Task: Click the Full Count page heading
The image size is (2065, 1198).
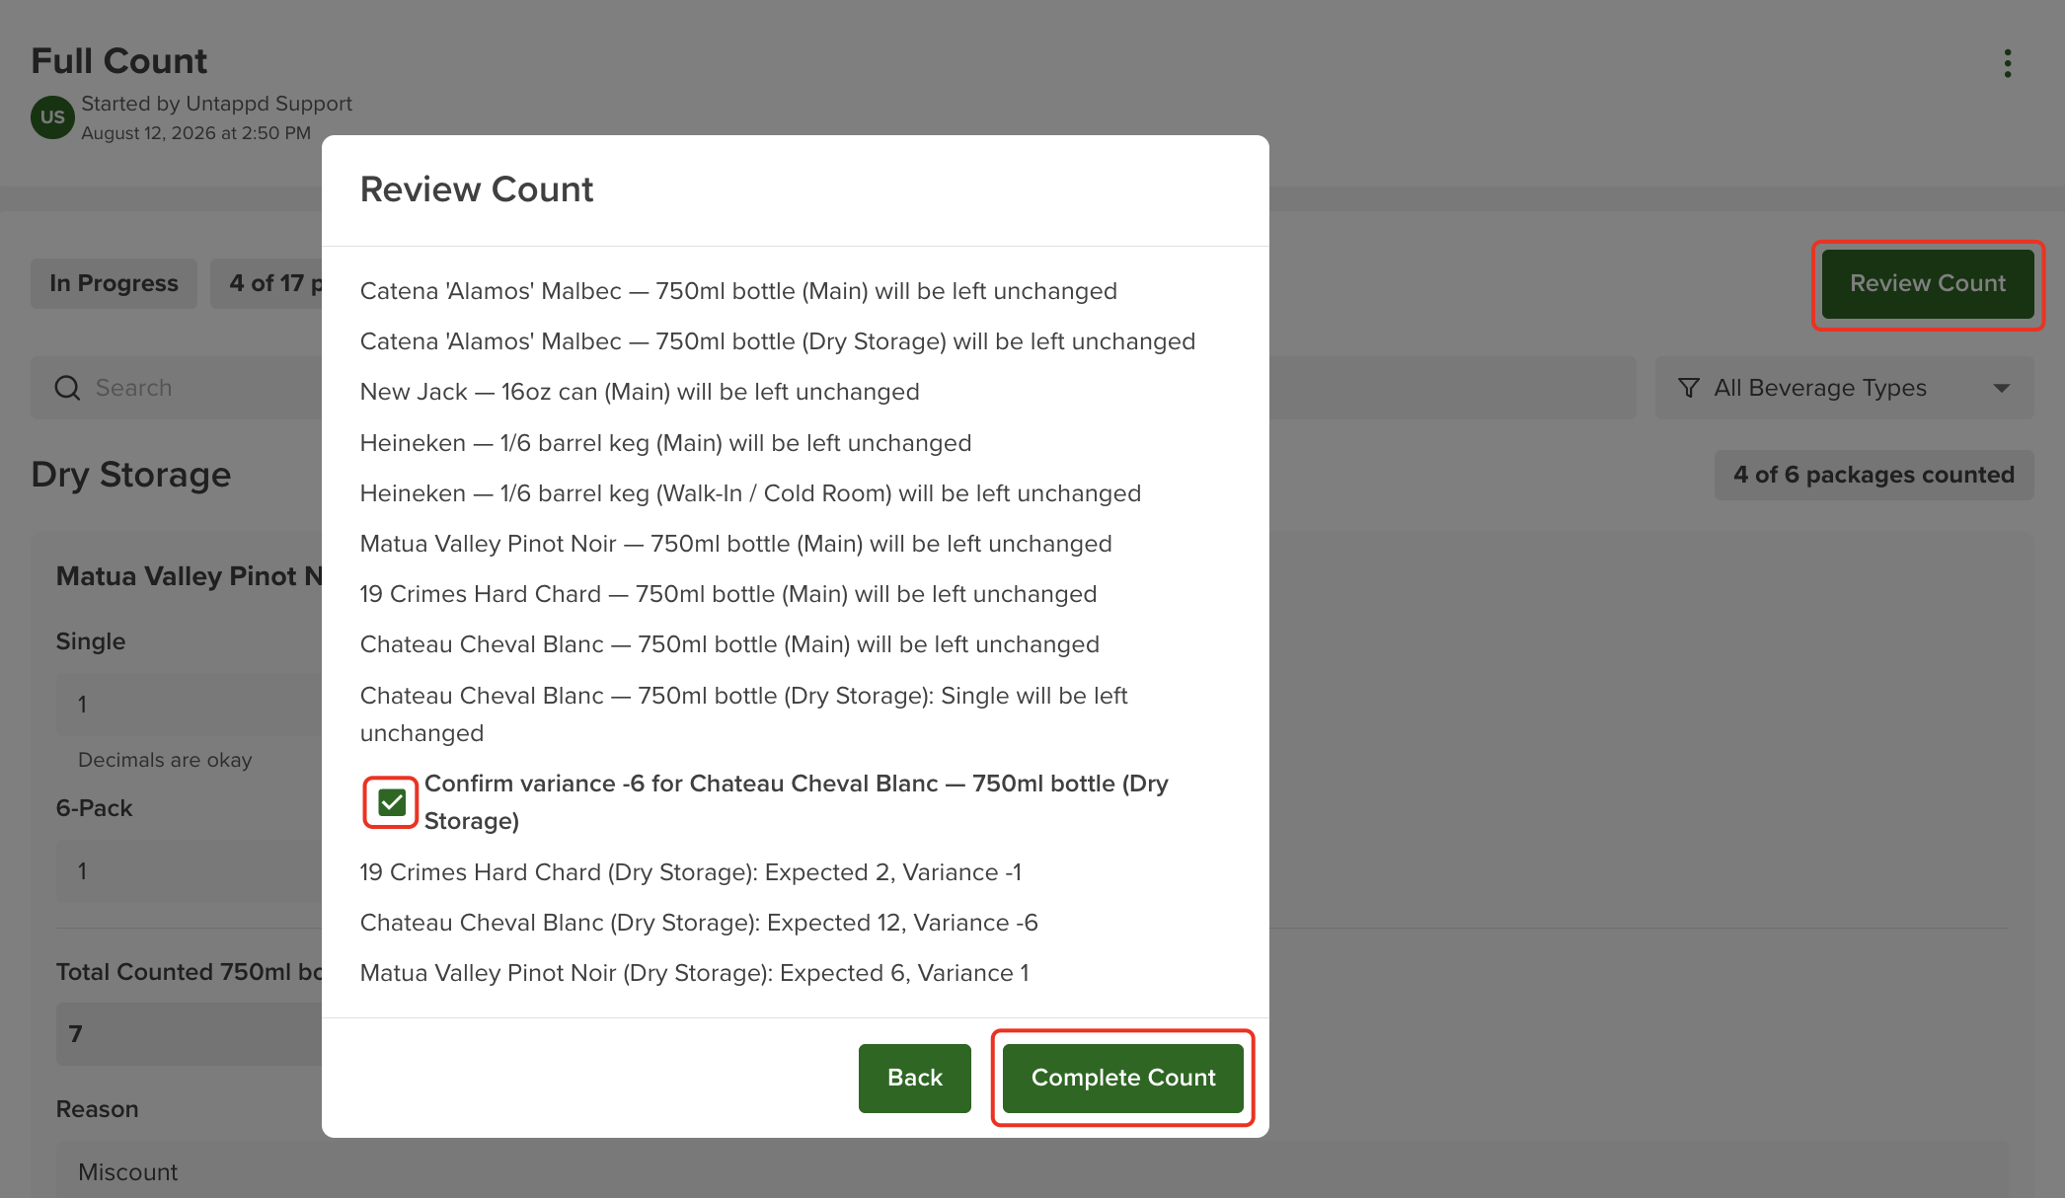Action: (119, 61)
